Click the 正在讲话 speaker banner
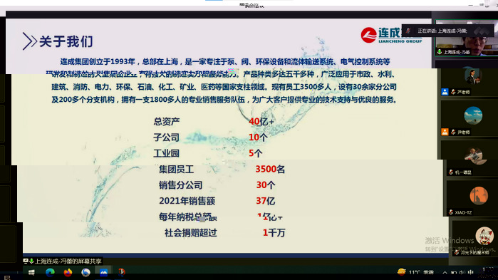 tap(448, 31)
